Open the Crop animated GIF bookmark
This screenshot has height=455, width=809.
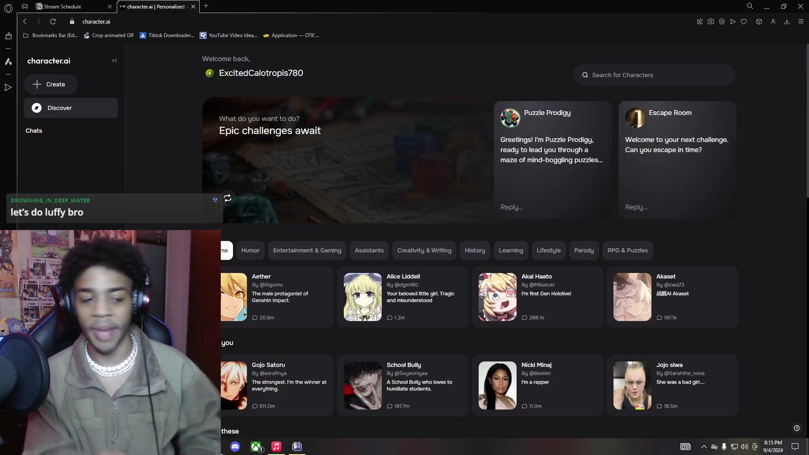[x=109, y=35]
